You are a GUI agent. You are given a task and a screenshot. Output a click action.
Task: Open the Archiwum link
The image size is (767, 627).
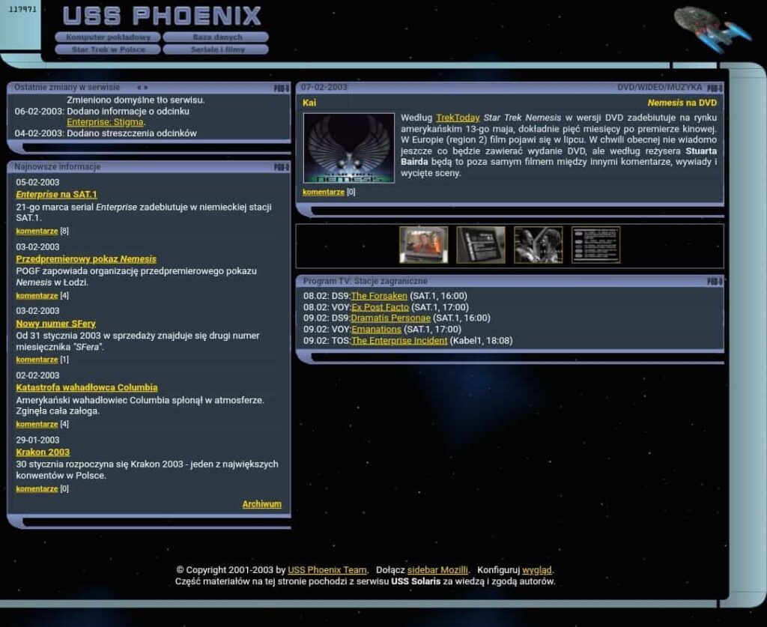coord(261,504)
